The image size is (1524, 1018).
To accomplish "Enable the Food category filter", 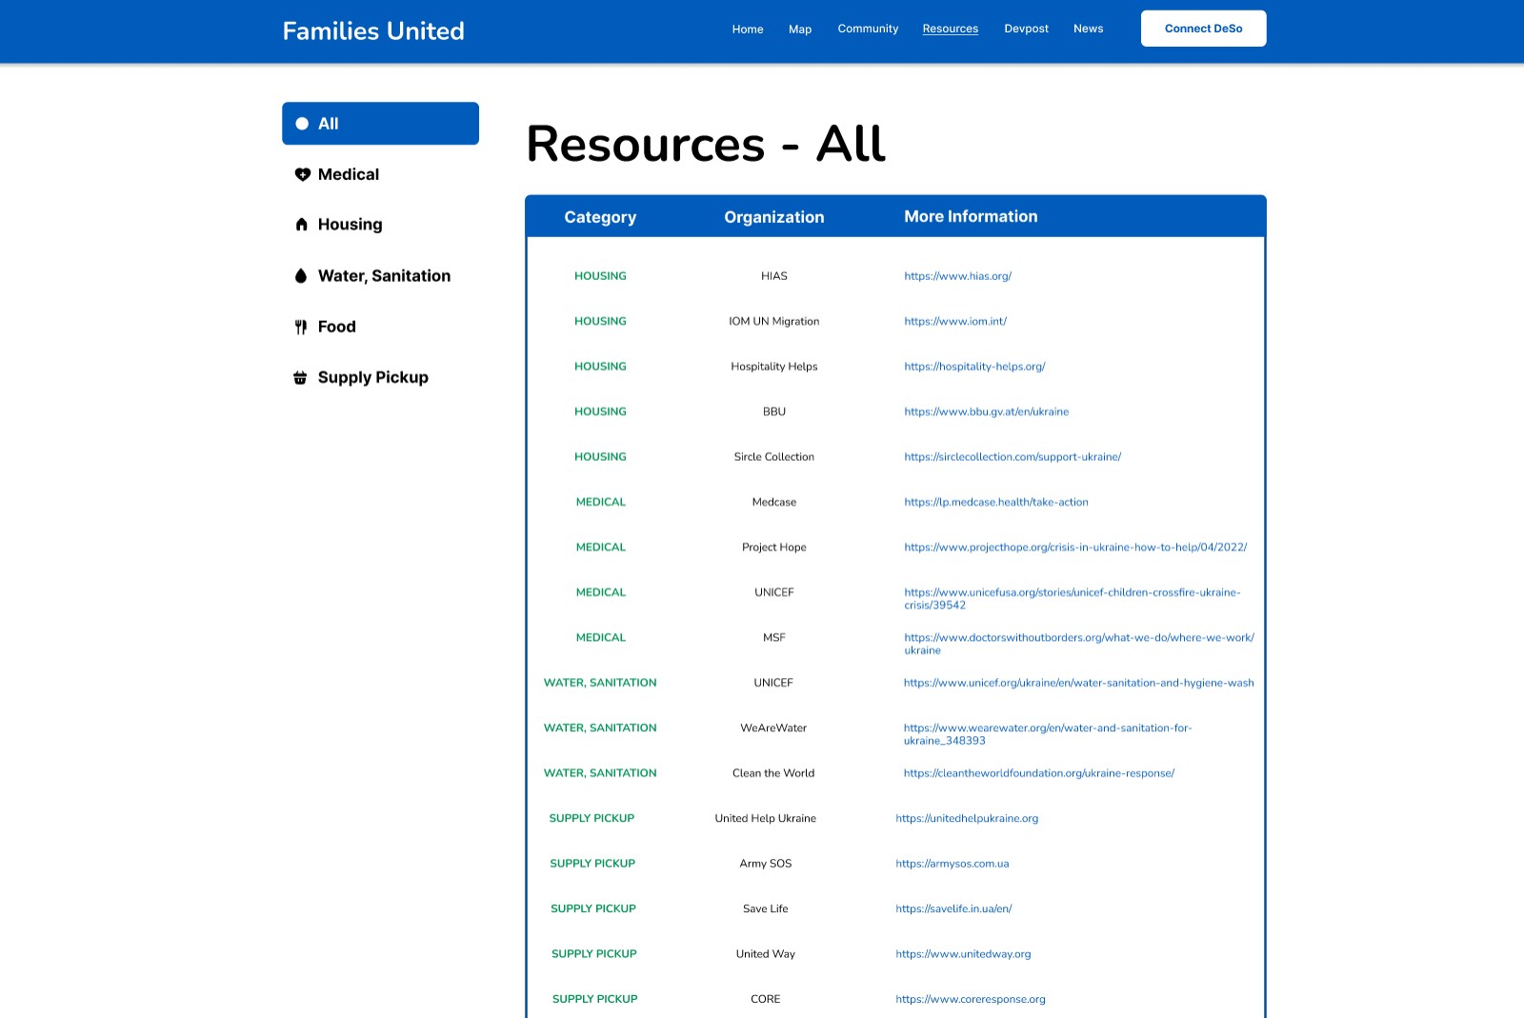I will [335, 326].
